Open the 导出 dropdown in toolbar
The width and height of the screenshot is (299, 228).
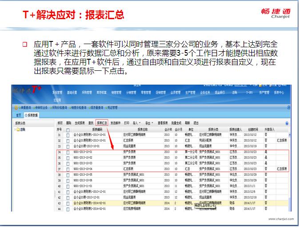tap(149, 123)
